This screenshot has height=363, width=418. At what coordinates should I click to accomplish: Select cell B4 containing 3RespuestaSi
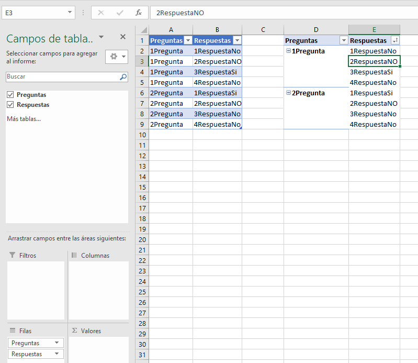217,72
